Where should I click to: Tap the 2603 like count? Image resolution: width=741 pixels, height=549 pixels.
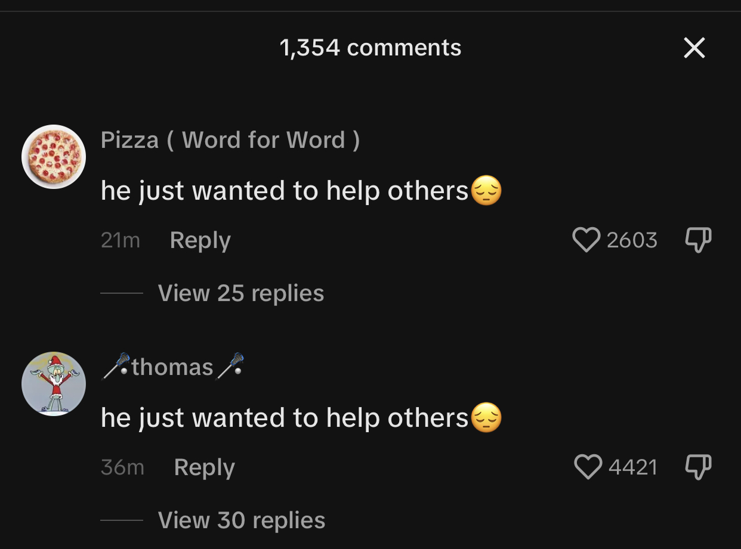coord(632,240)
